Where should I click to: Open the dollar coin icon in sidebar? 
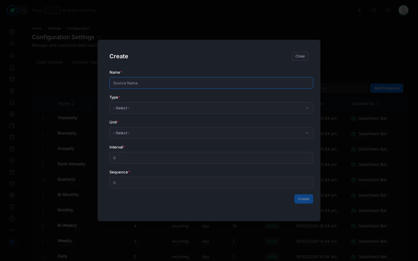(x=12, y=114)
